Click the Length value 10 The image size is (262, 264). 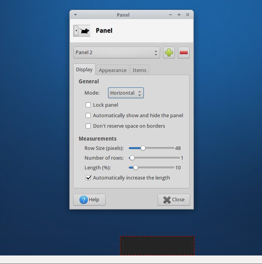click(x=178, y=168)
